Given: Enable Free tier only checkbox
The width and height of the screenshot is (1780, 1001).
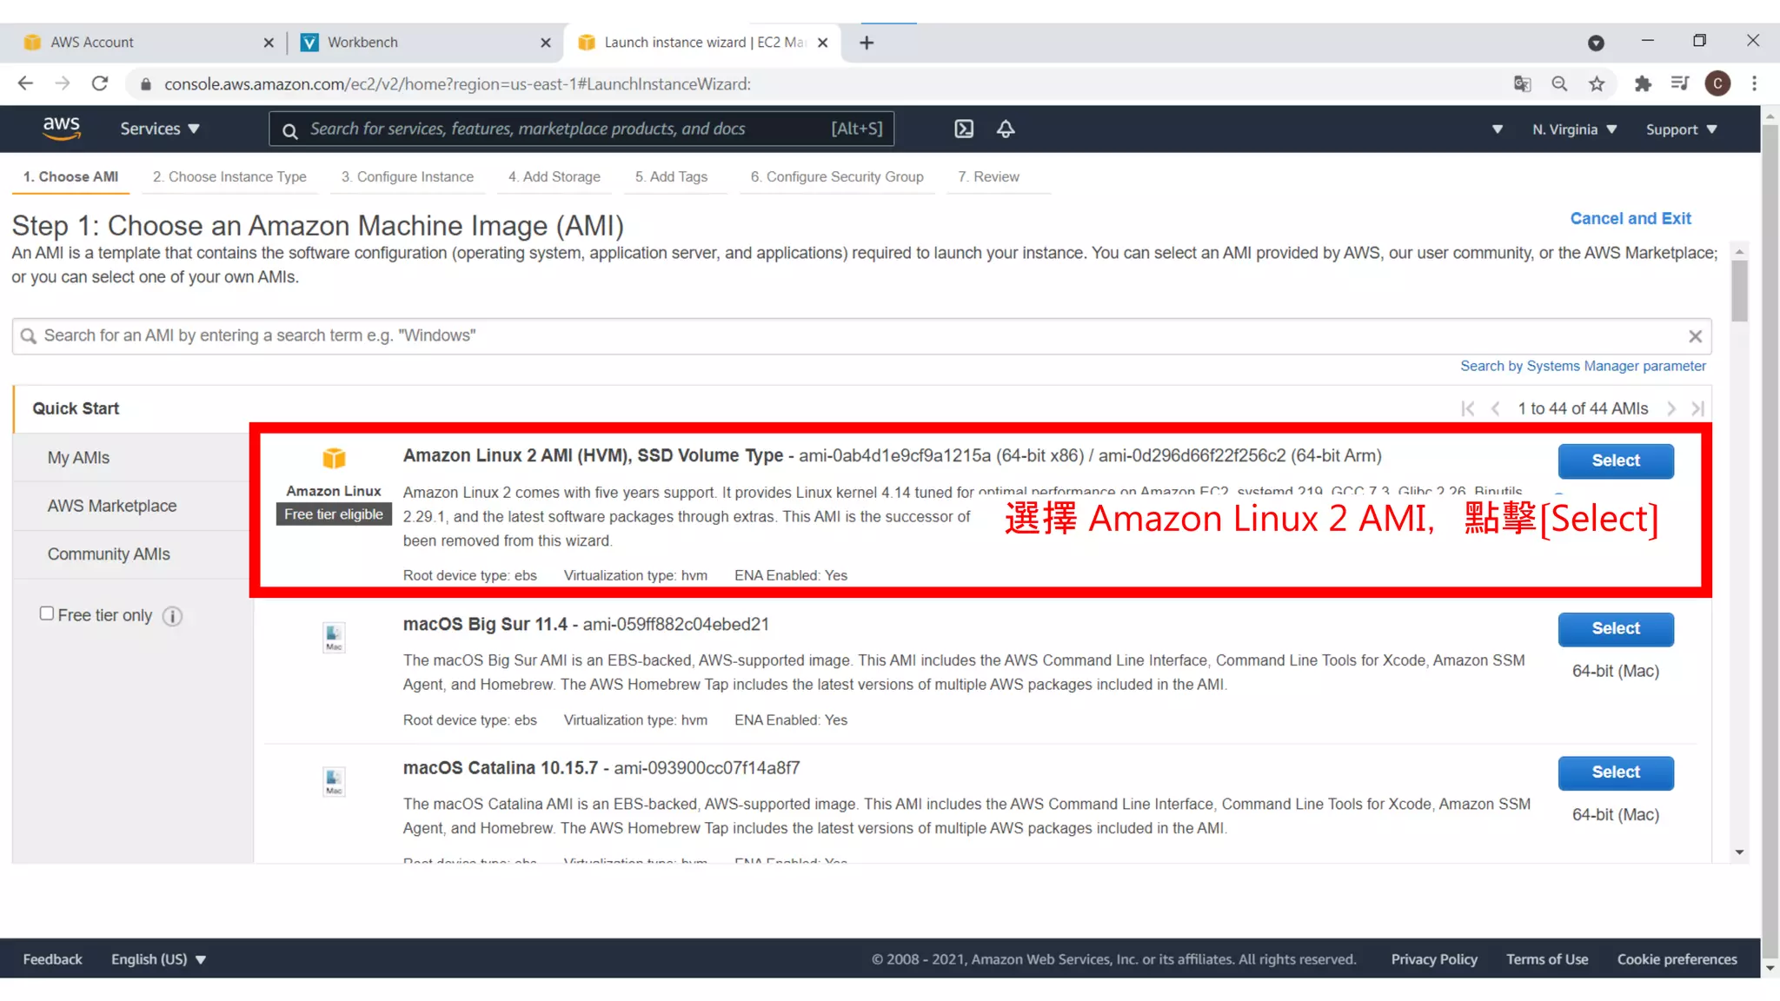Looking at the screenshot, I should pos(47,613).
